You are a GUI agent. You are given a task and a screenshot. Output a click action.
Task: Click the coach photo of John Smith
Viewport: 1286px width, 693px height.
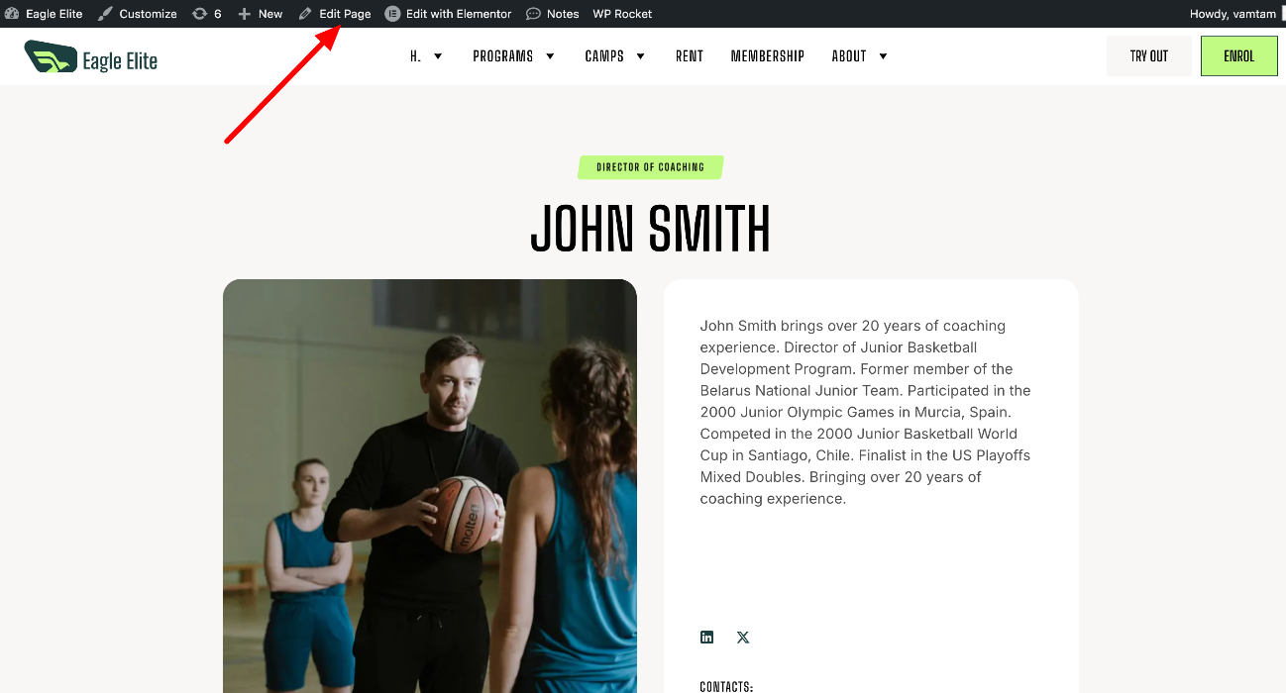(x=430, y=486)
